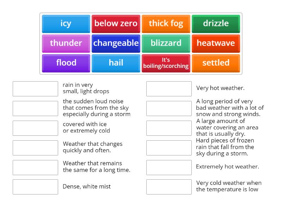Pick the 'blizzard' tile
282x211 pixels.
(166, 43)
